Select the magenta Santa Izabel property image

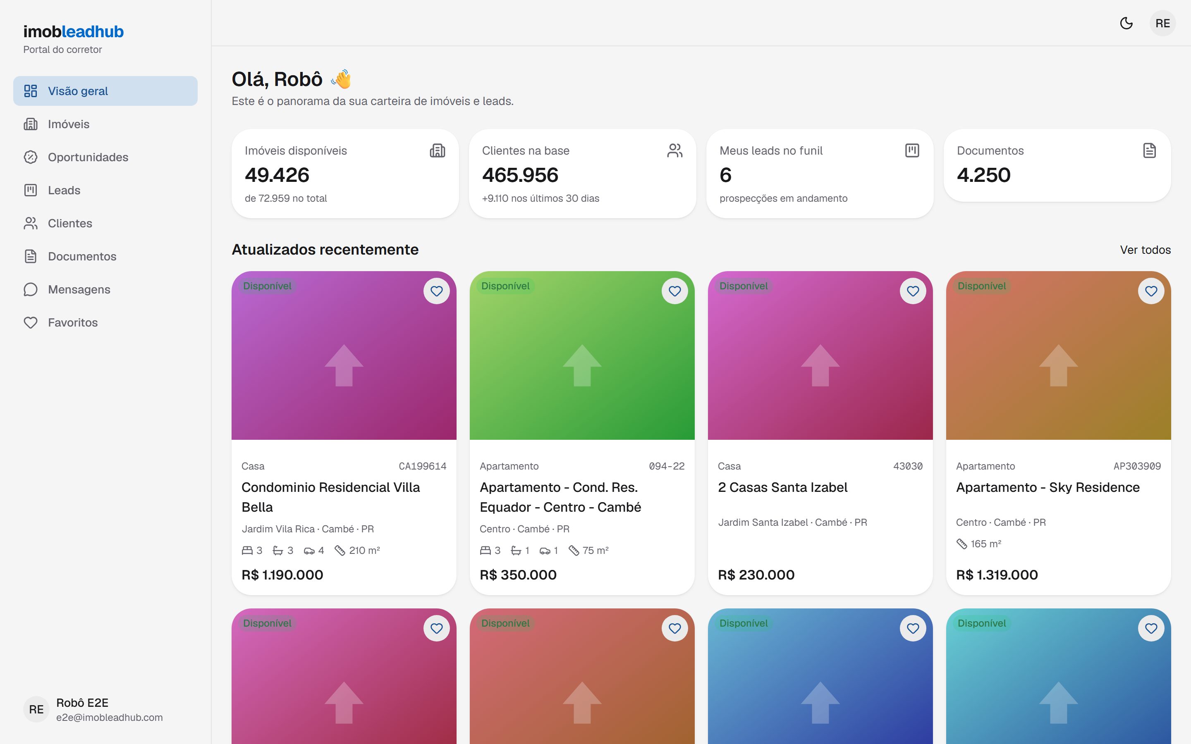pyautogui.click(x=820, y=355)
